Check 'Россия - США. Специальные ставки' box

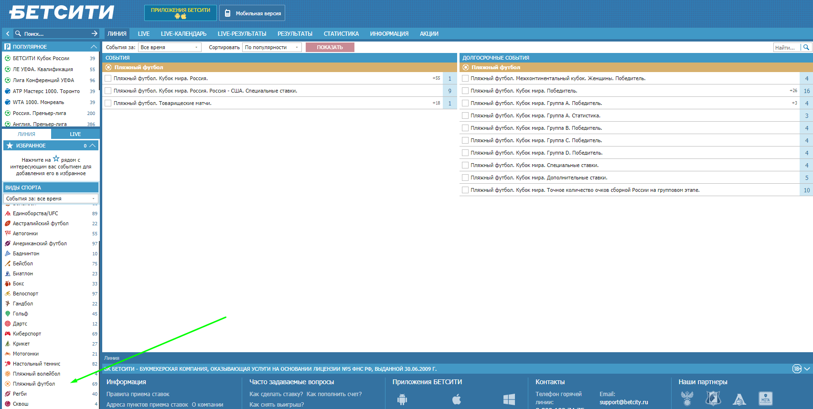tap(108, 91)
